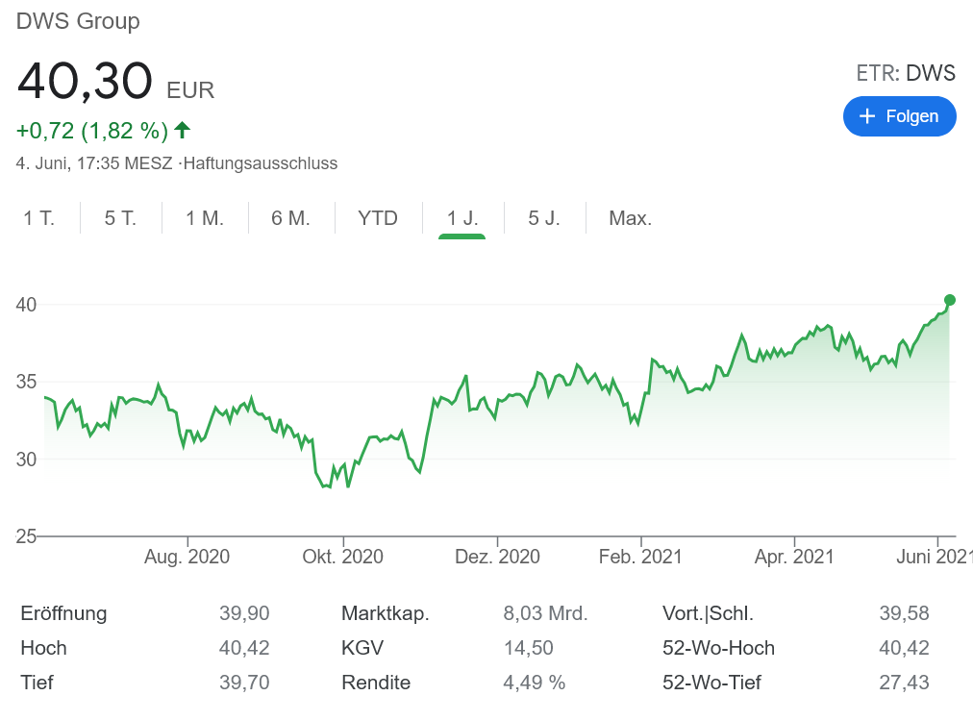
Task: Click the chart line near Okt. 2020 low
Action: pos(326,485)
